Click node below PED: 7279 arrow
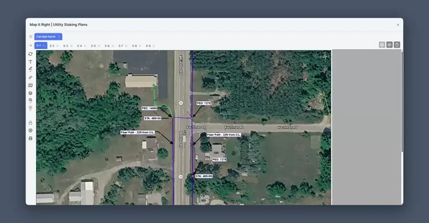 [192, 119]
